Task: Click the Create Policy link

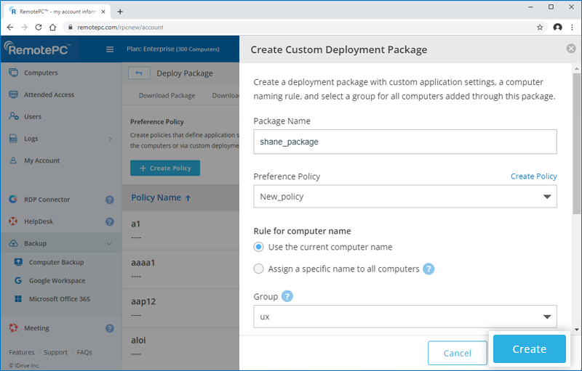Action: click(x=533, y=176)
